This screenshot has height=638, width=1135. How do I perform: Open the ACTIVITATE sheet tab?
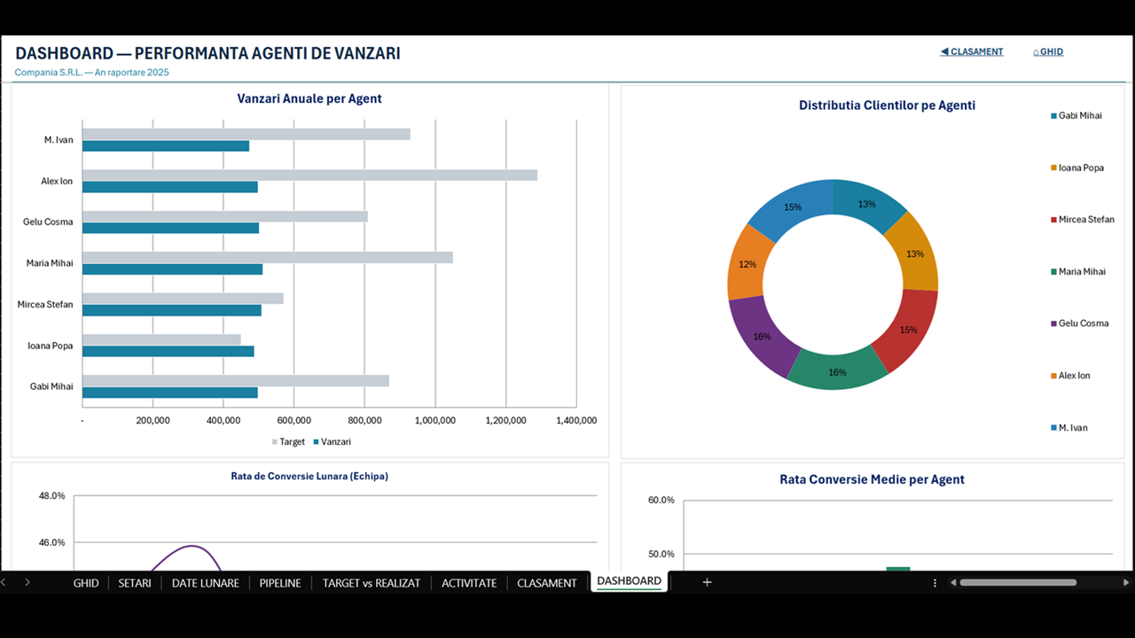pos(469,583)
